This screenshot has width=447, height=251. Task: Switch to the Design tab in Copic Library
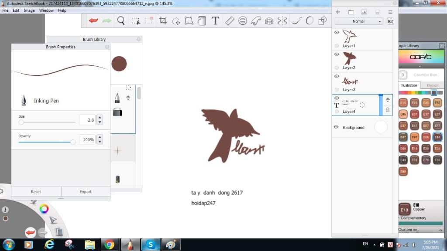tap(433, 85)
